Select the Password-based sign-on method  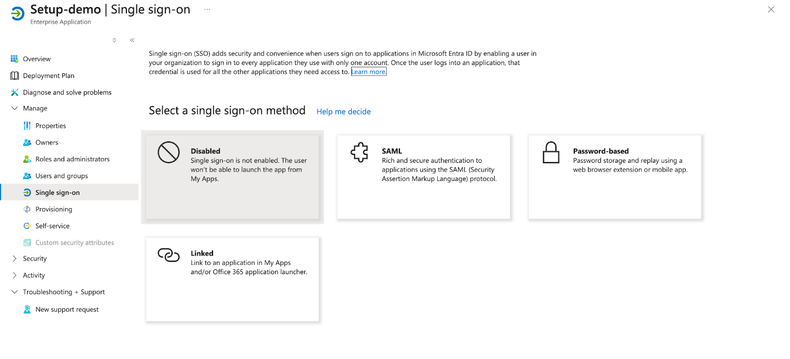[x=614, y=177]
